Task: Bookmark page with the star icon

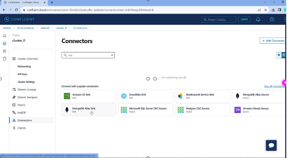Action: click(266, 10)
